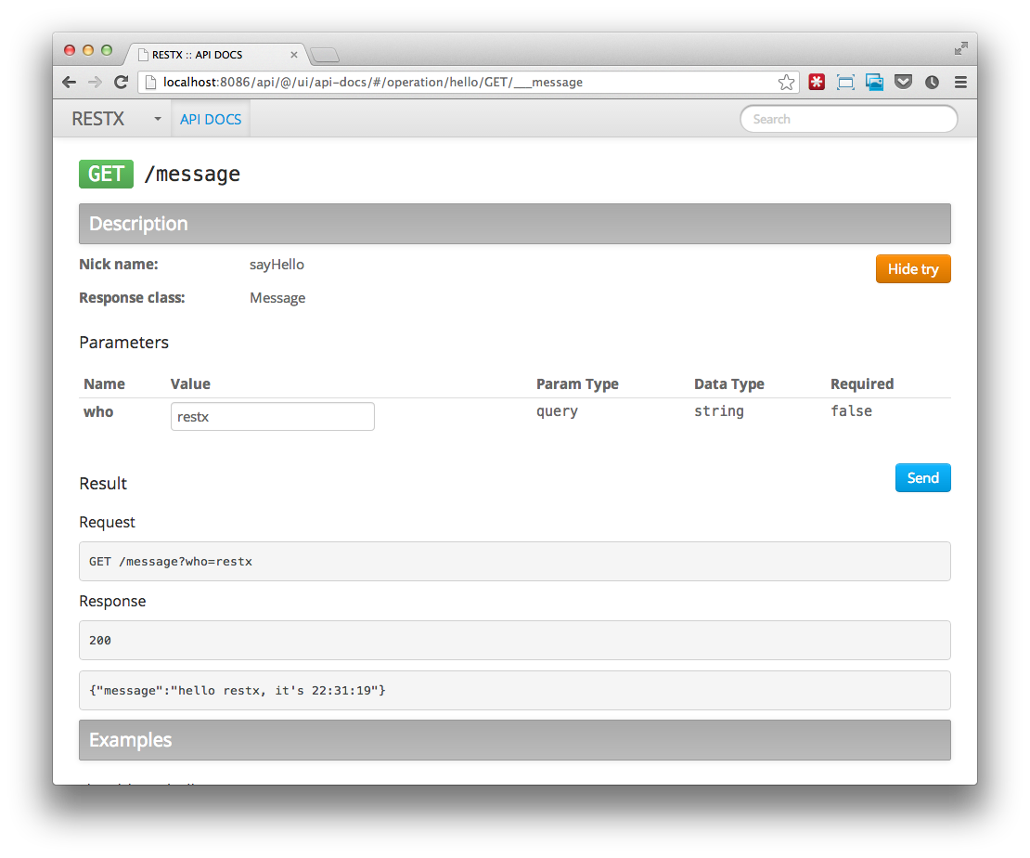Expand the RESTX dropdown caret
The width and height of the screenshot is (1030, 858).
[157, 120]
